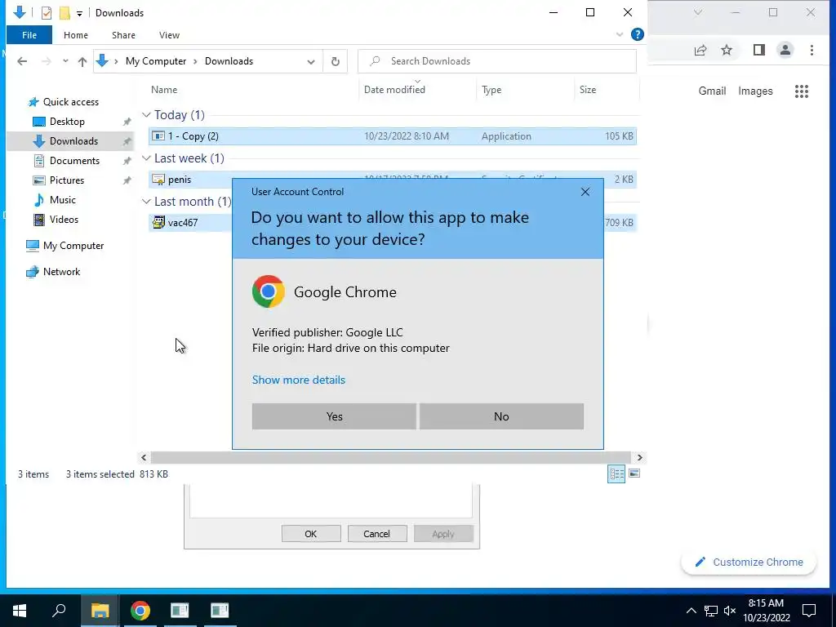Open the address bar history dropdown

(x=311, y=62)
